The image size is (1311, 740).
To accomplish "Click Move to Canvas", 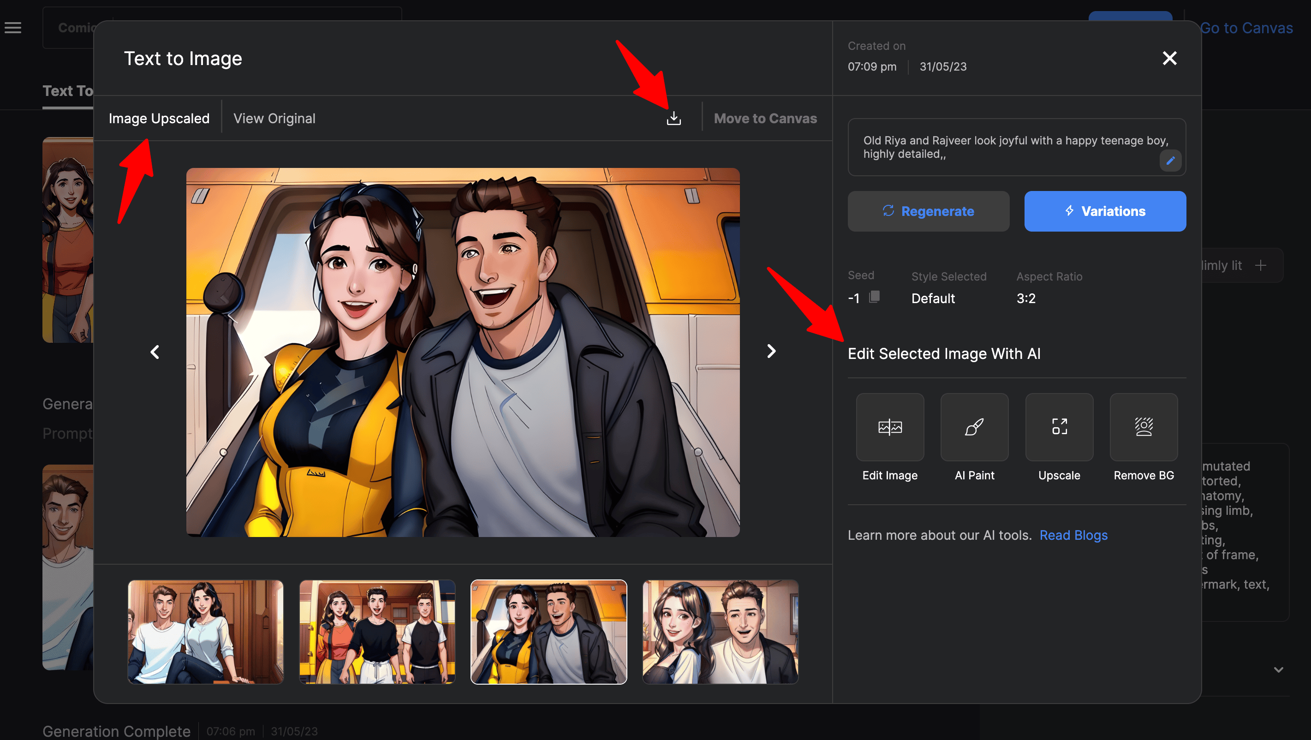I will coord(765,118).
